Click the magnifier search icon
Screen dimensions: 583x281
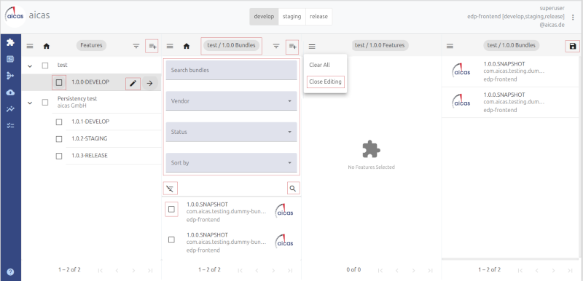click(293, 189)
